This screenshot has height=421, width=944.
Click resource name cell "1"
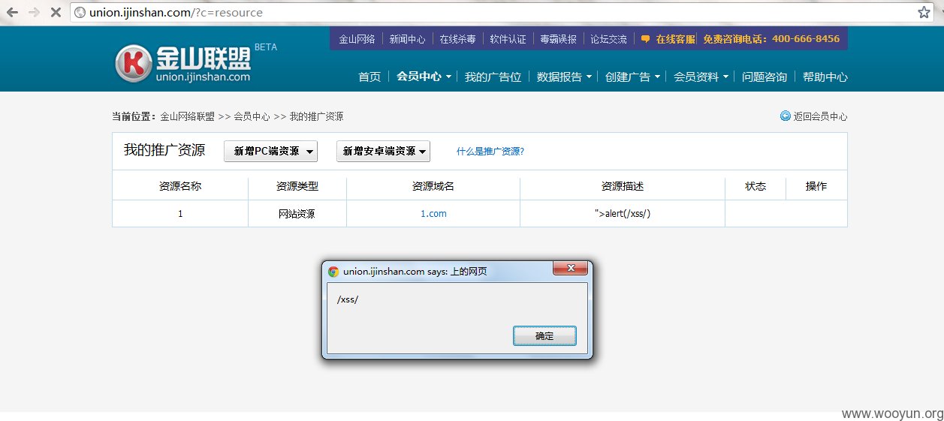180,214
